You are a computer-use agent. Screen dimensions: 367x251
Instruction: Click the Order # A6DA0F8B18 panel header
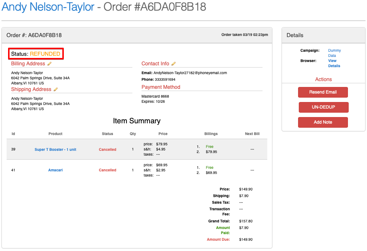pos(34,35)
